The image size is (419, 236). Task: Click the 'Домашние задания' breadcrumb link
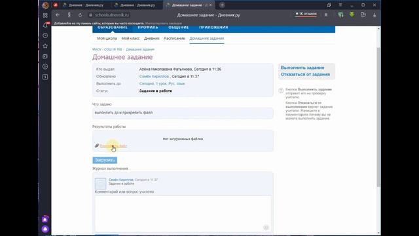tap(140, 49)
